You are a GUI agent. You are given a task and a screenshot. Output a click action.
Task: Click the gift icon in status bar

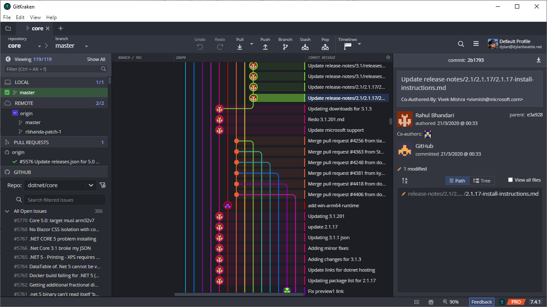tap(431, 302)
